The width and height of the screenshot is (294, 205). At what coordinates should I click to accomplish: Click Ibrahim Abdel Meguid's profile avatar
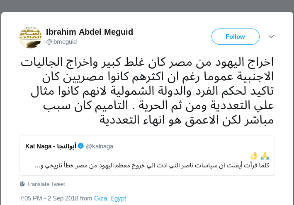(31, 37)
